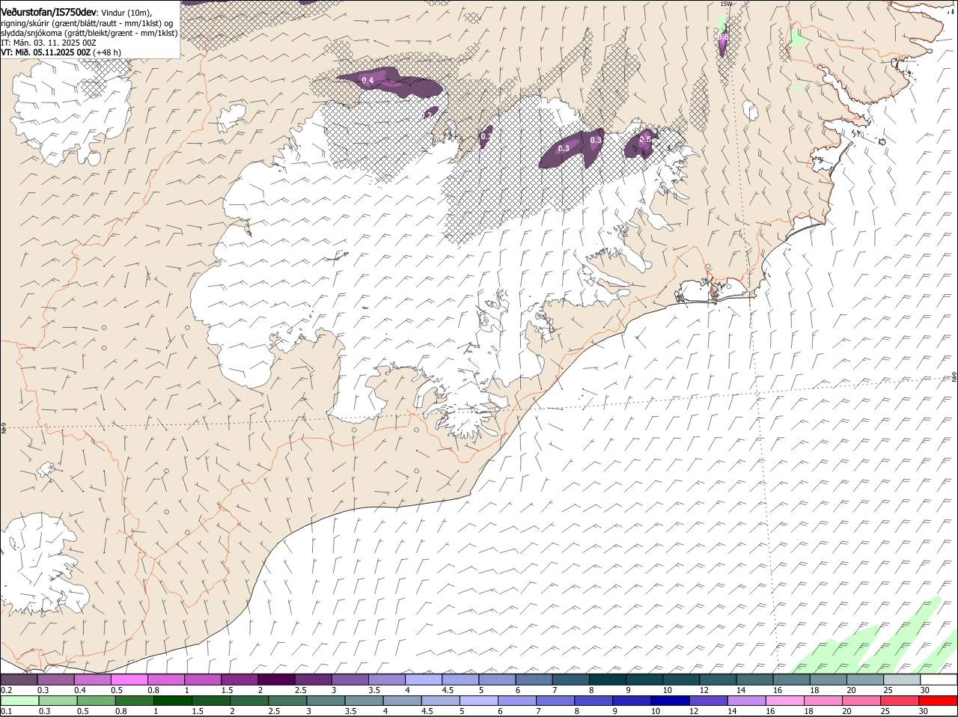The image size is (958, 717).
Task: Click the white 30+ swatch ending the upper legend row
Action: click(x=939, y=680)
